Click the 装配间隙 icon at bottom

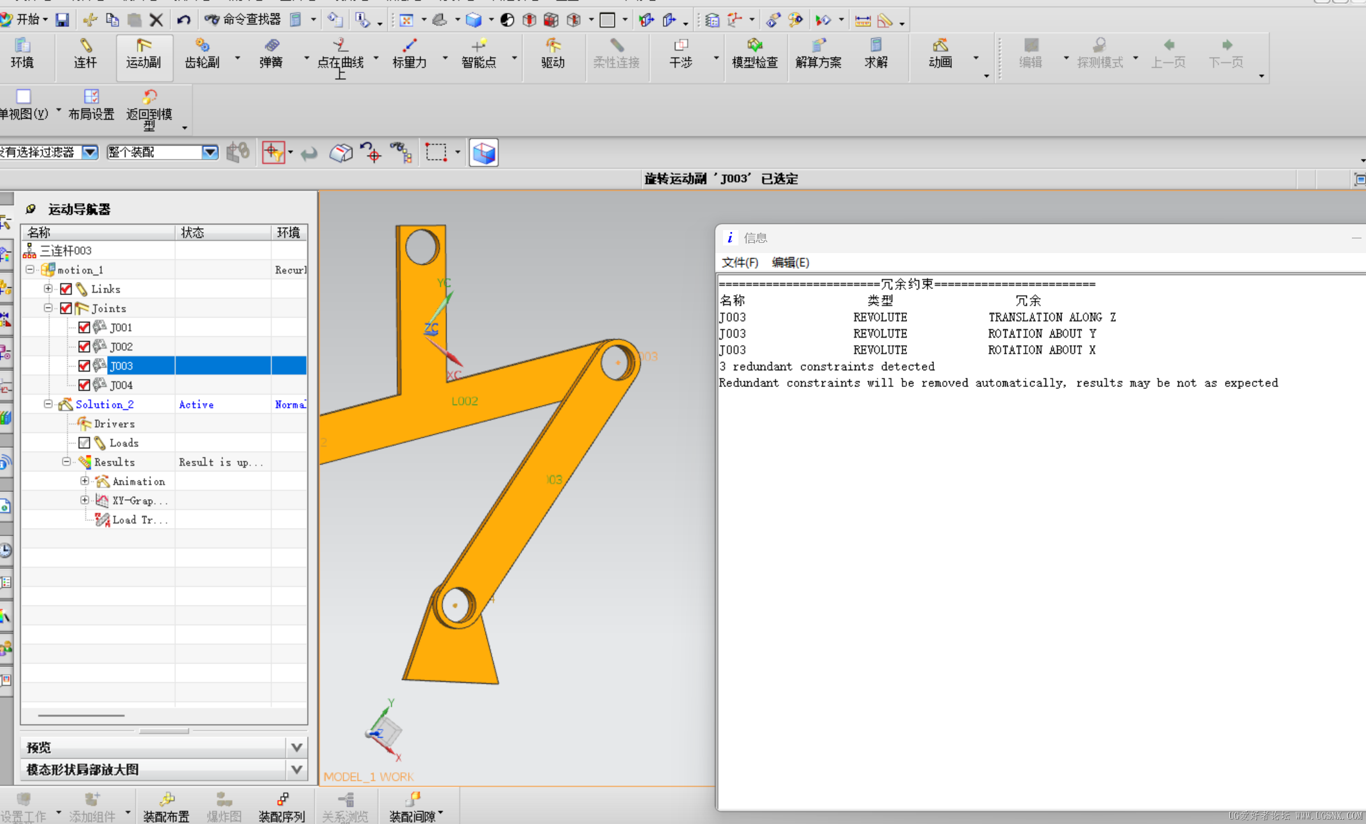tap(412, 807)
